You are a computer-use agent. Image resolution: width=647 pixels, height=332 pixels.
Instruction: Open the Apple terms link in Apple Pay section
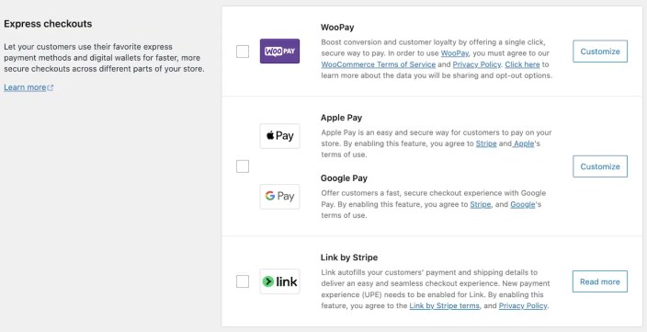pos(524,143)
